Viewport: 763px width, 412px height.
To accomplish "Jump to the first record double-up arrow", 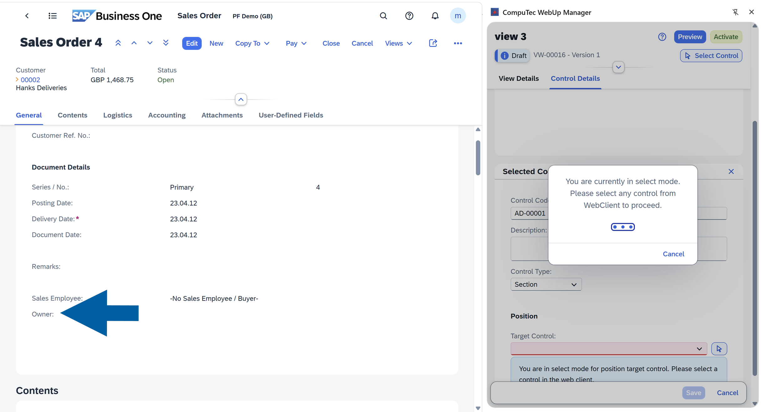I will pyautogui.click(x=118, y=43).
